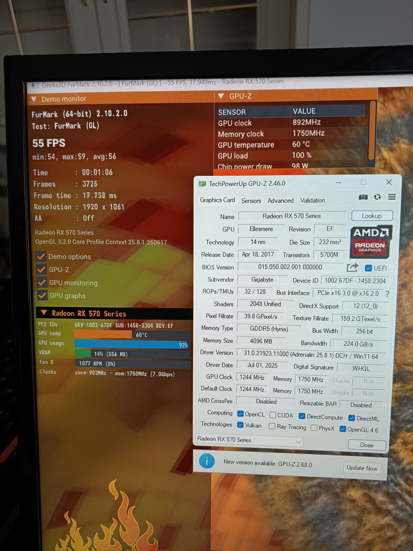Viewport: 413px width, 551px height.
Task: Click the GPU load 100 % row
Action: click(x=291, y=155)
